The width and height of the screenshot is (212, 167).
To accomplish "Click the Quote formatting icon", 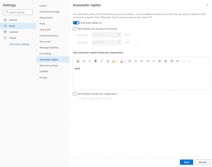I will click(x=153, y=61).
